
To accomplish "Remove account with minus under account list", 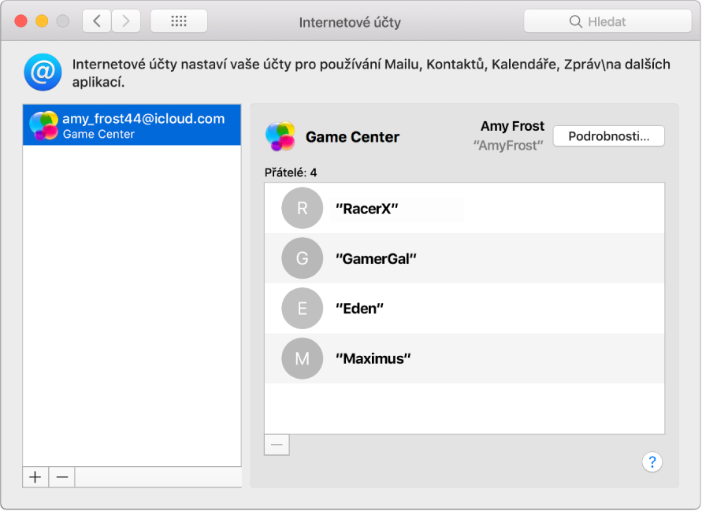I will [61, 477].
